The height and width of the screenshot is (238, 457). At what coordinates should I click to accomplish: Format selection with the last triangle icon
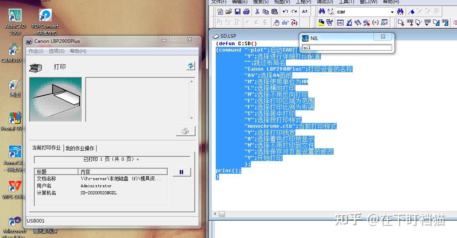445,23
